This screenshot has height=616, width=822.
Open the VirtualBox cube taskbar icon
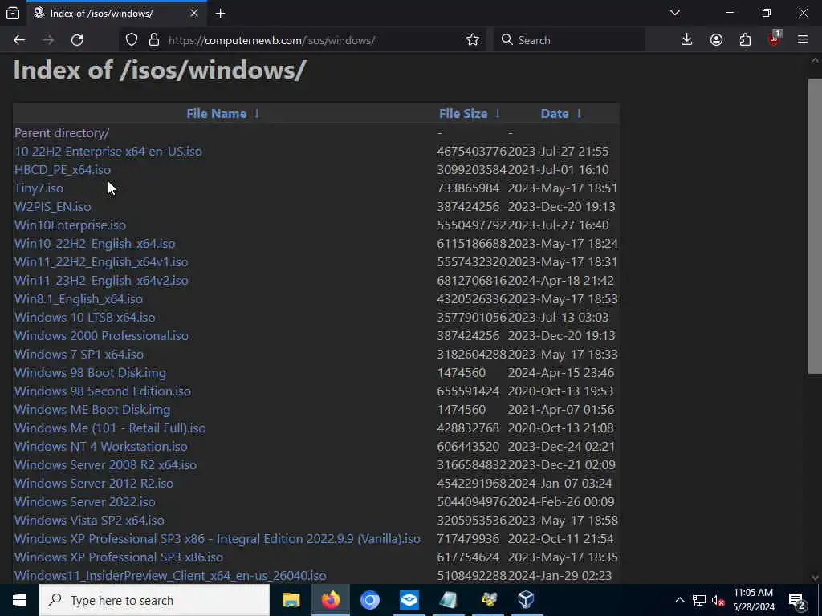(x=526, y=600)
